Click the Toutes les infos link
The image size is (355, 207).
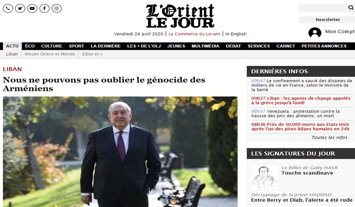point(329,137)
